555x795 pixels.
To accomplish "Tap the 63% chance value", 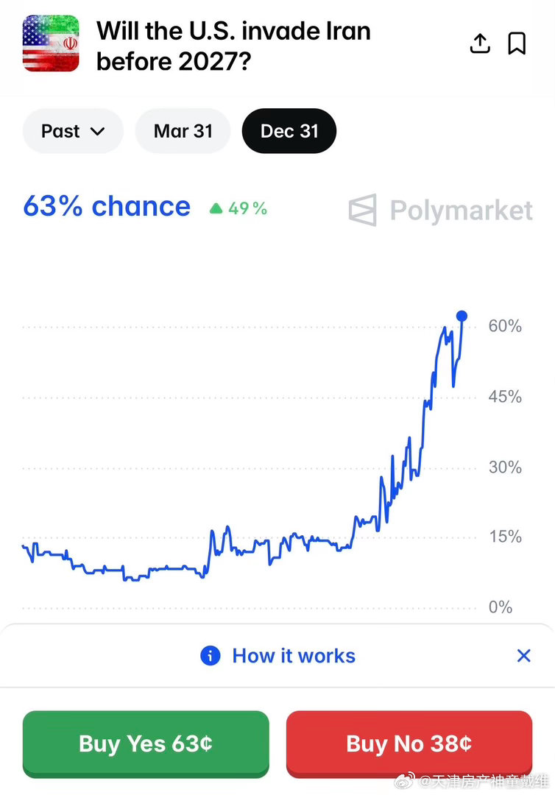I will [x=107, y=207].
